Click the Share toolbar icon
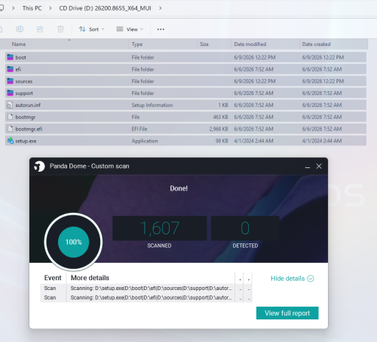The image size is (377, 342). 40,29
